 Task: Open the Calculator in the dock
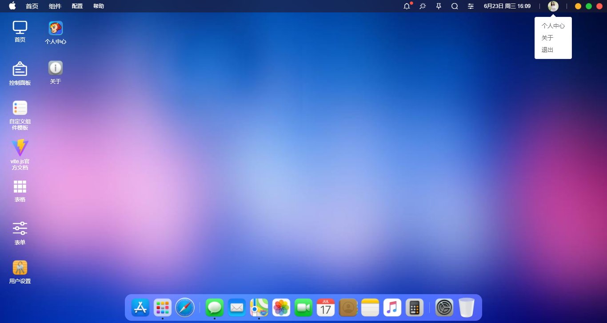414,307
